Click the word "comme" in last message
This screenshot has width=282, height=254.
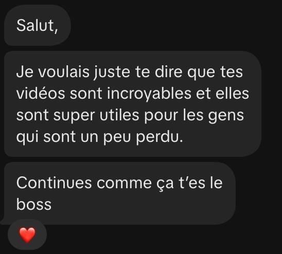pyautogui.click(x=124, y=184)
